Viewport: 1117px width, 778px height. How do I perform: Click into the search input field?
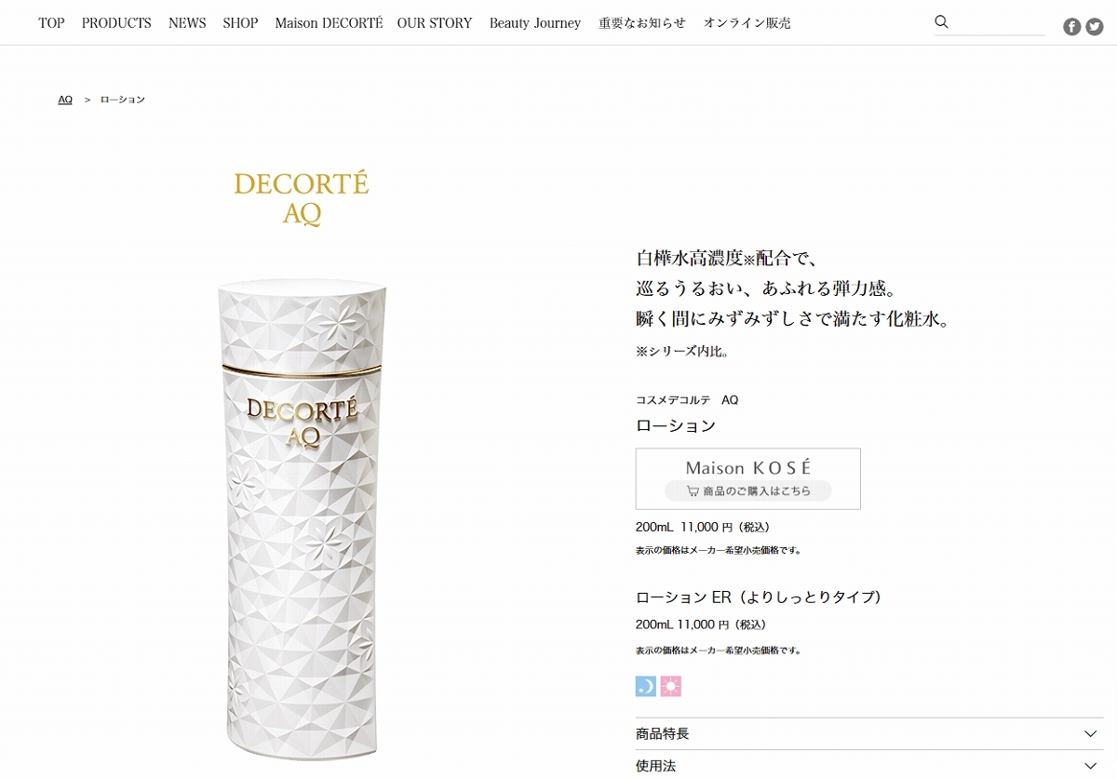point(999,22)
